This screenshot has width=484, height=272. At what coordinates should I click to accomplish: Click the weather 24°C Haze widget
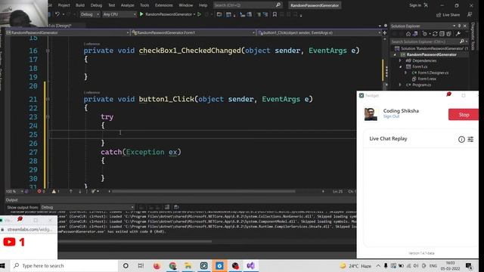(x=355, y=266)
